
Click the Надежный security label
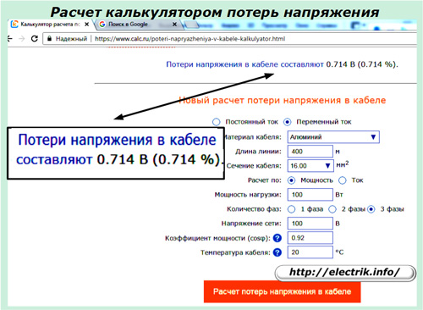coord(71,39)
